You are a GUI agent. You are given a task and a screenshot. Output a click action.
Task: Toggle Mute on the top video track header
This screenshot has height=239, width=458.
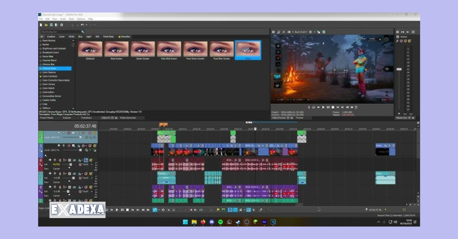pos(90,133)
